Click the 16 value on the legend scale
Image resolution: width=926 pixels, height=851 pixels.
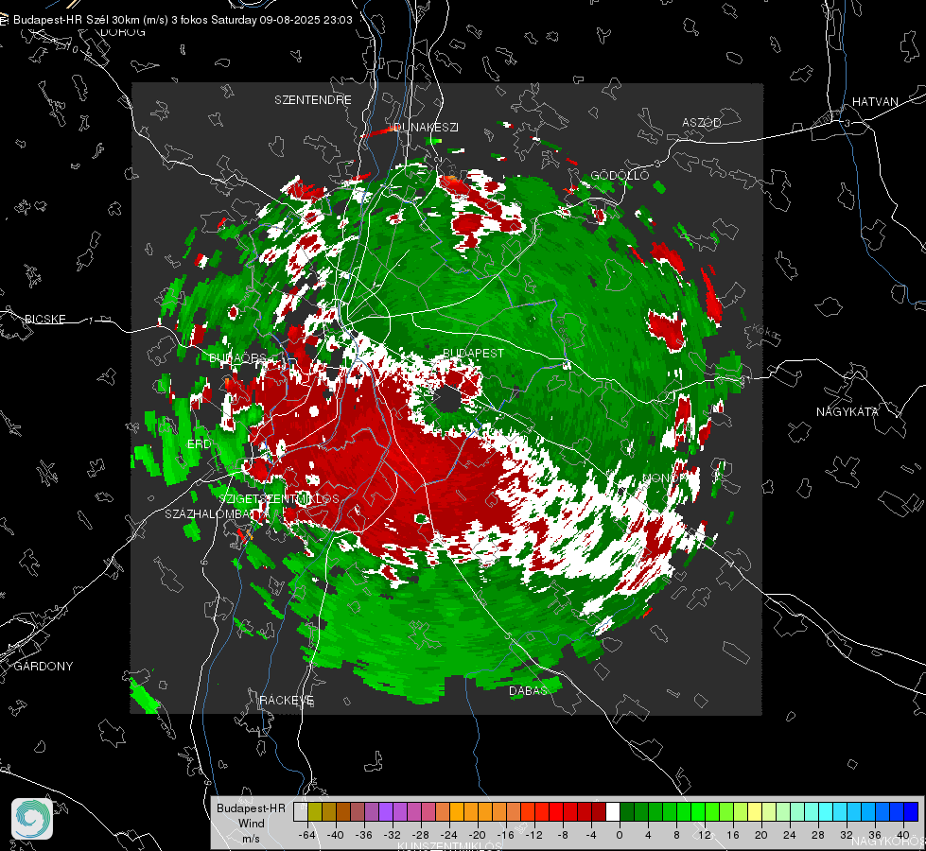click(x=733, y=835)
